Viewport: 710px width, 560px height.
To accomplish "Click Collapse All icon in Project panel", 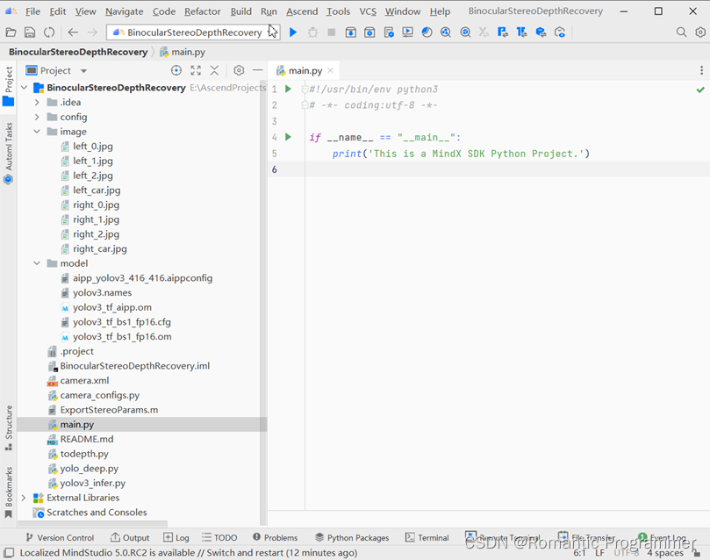I will [214, 70].
